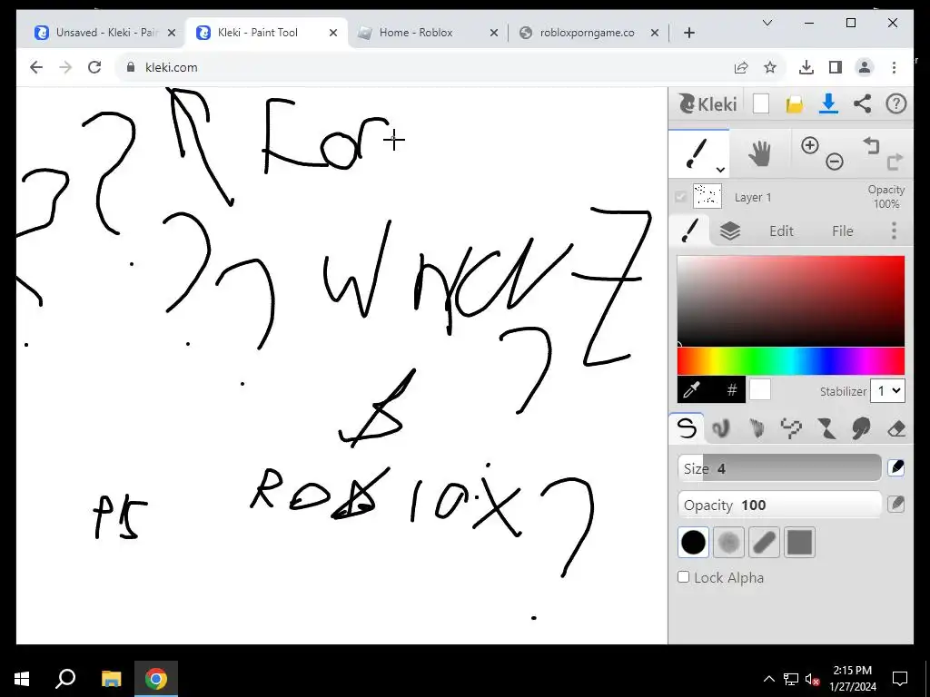This screenshot has height=697, width=930.
Task: Activate the eyedropper color picker
Action: click(692, 389)
